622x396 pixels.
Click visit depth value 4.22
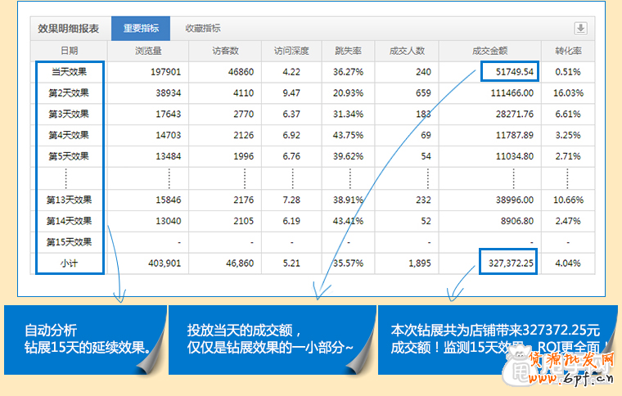[291, 72]
